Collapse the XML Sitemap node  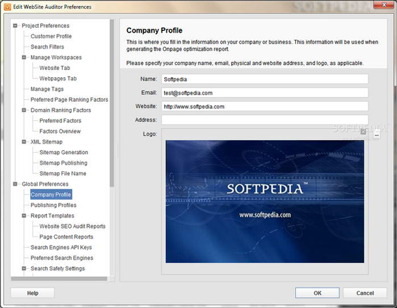[24, 142]
